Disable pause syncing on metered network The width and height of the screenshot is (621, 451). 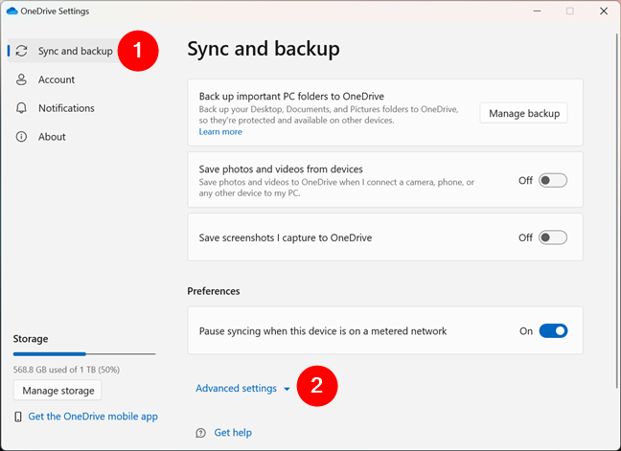coord(553,331)
